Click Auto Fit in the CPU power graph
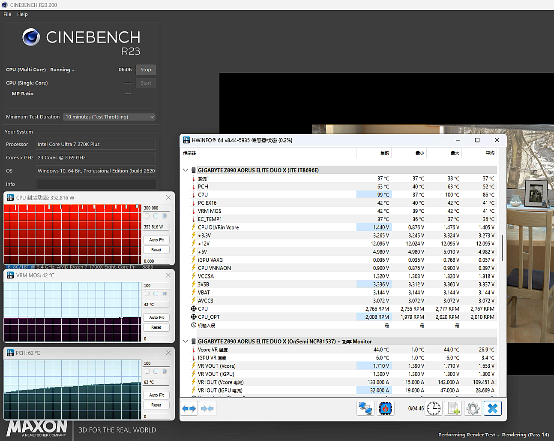This screenshot has height=441, width=554. point(156,240)
